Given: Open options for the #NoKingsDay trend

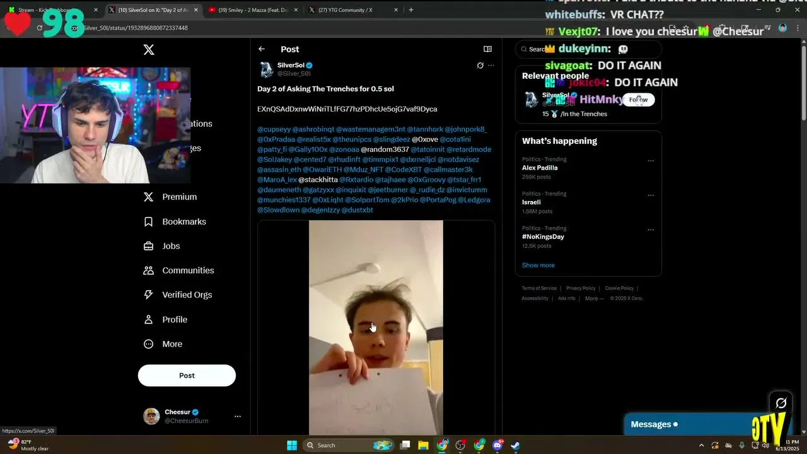Looking at the screenshot, I should point(651,230).
